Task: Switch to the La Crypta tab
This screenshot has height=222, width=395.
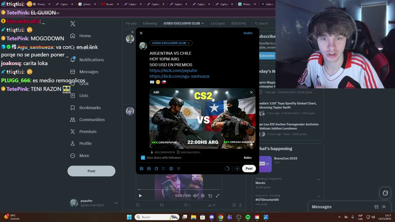Action: click(218, 23)
